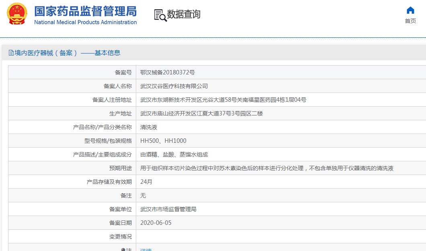
Task: Click the document icon beside 境内医疗器械
Action: (11, 53)
